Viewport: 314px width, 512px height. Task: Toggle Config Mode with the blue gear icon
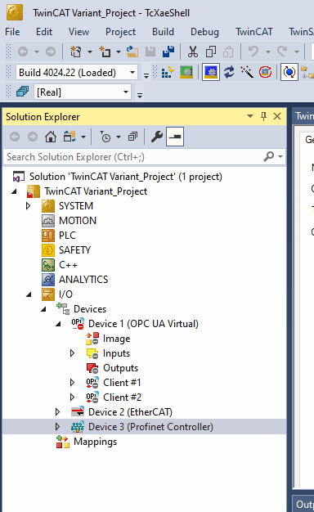click(x=210, y=72)
